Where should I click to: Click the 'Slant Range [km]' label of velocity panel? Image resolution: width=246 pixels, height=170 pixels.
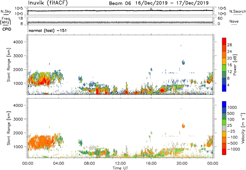point(9,128)
